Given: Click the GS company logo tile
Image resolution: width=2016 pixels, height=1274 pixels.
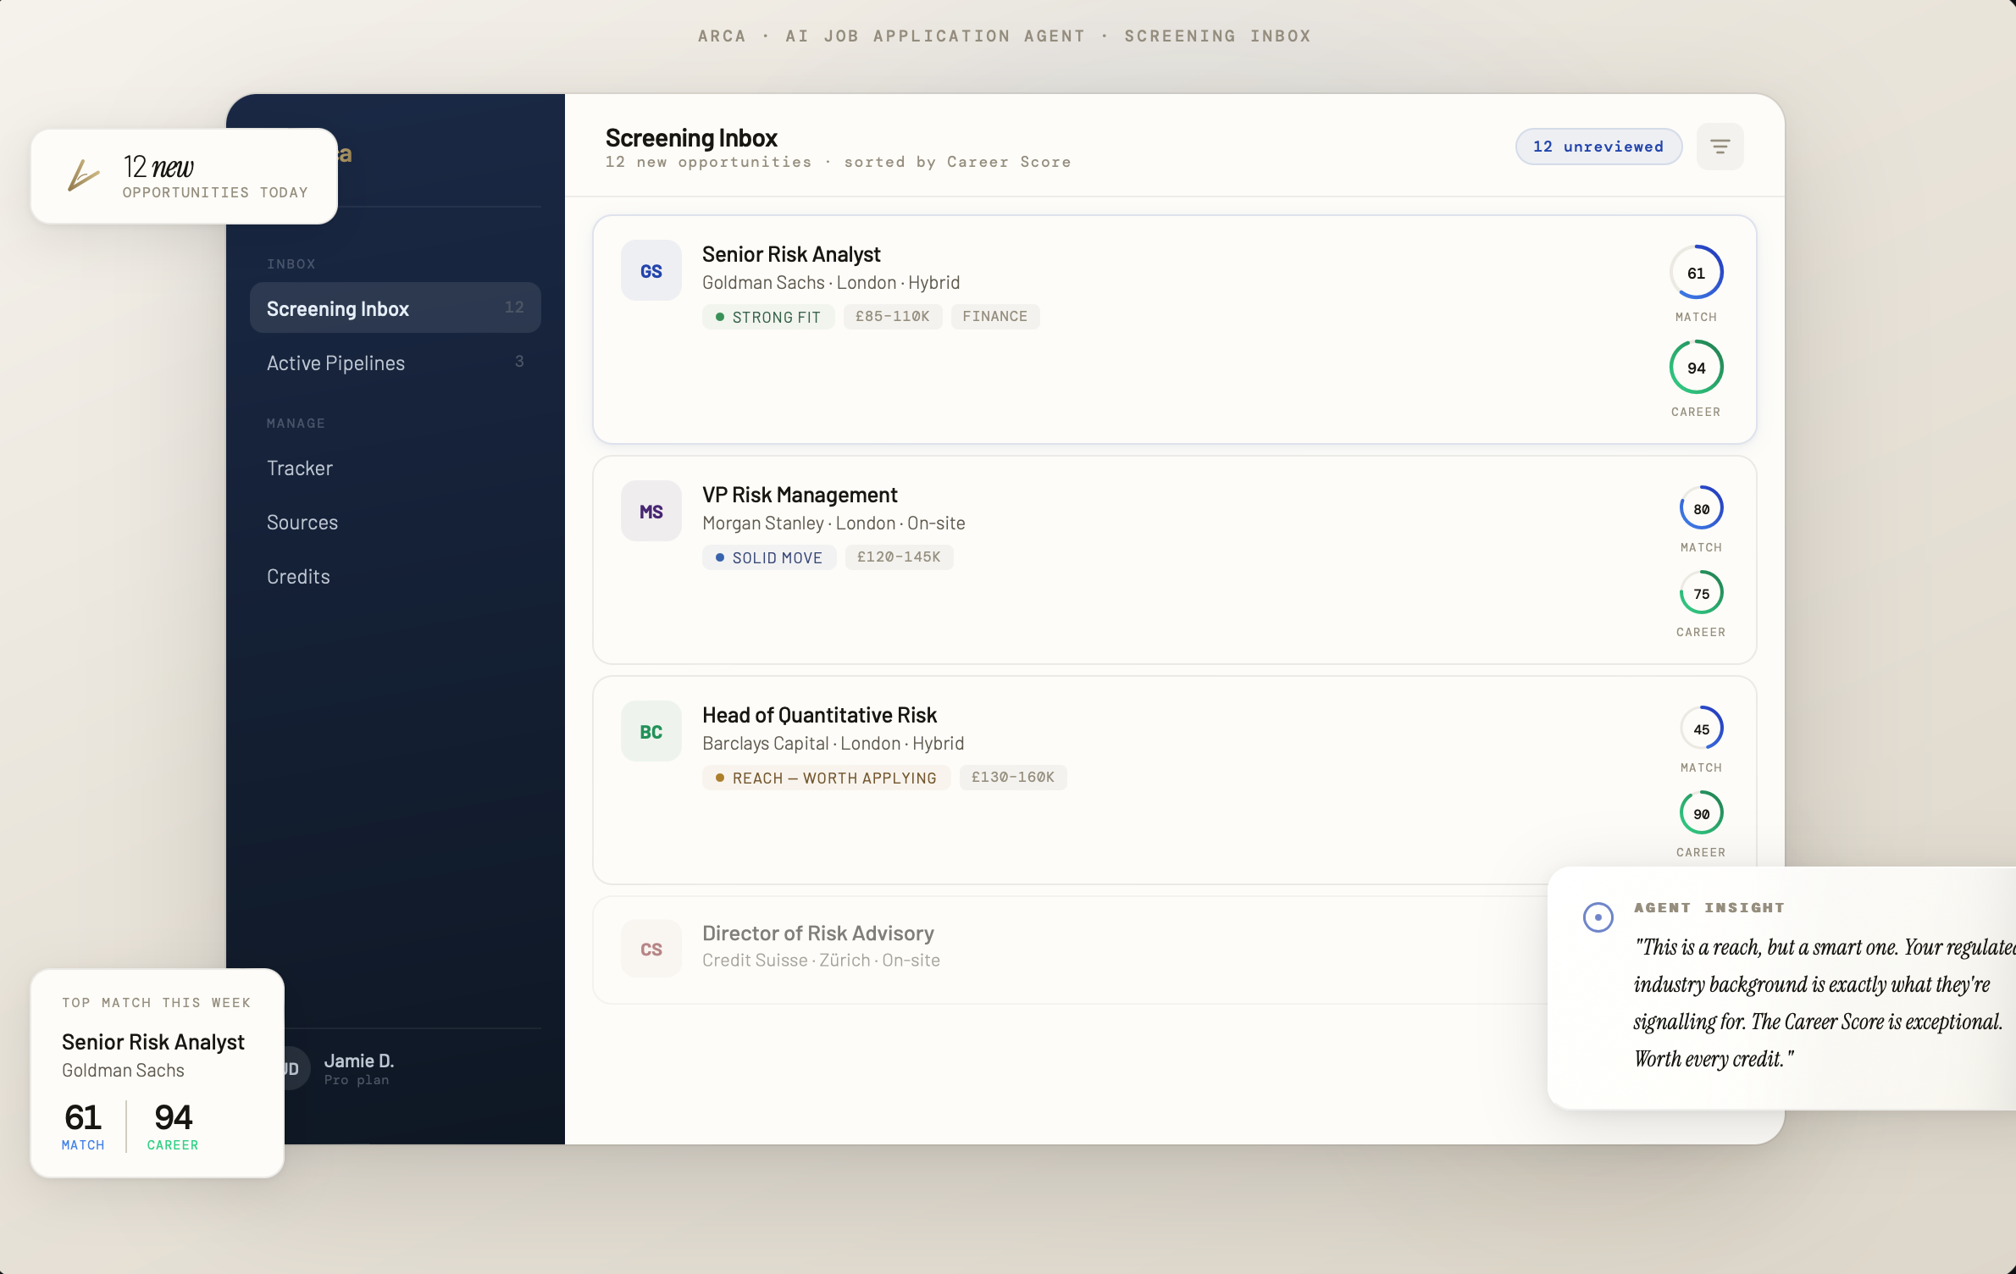Looking at the screenshot, I should click(651, 270).
